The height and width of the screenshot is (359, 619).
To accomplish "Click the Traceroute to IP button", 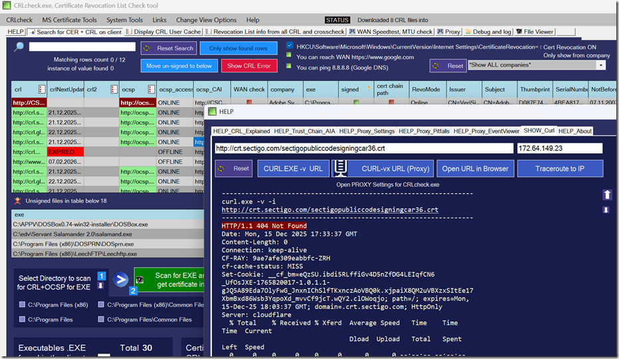I will [x=559, y=169].
